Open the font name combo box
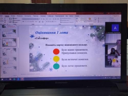Screen dimensions: 128x96 click(28, 19)
